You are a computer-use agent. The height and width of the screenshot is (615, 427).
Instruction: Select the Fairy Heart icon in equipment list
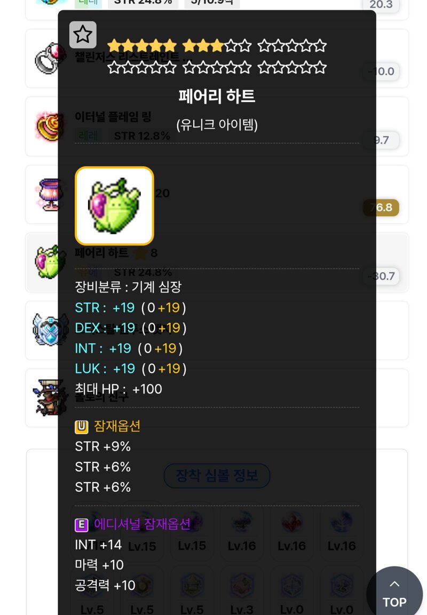pyautogui.click(x=49, y=262)
